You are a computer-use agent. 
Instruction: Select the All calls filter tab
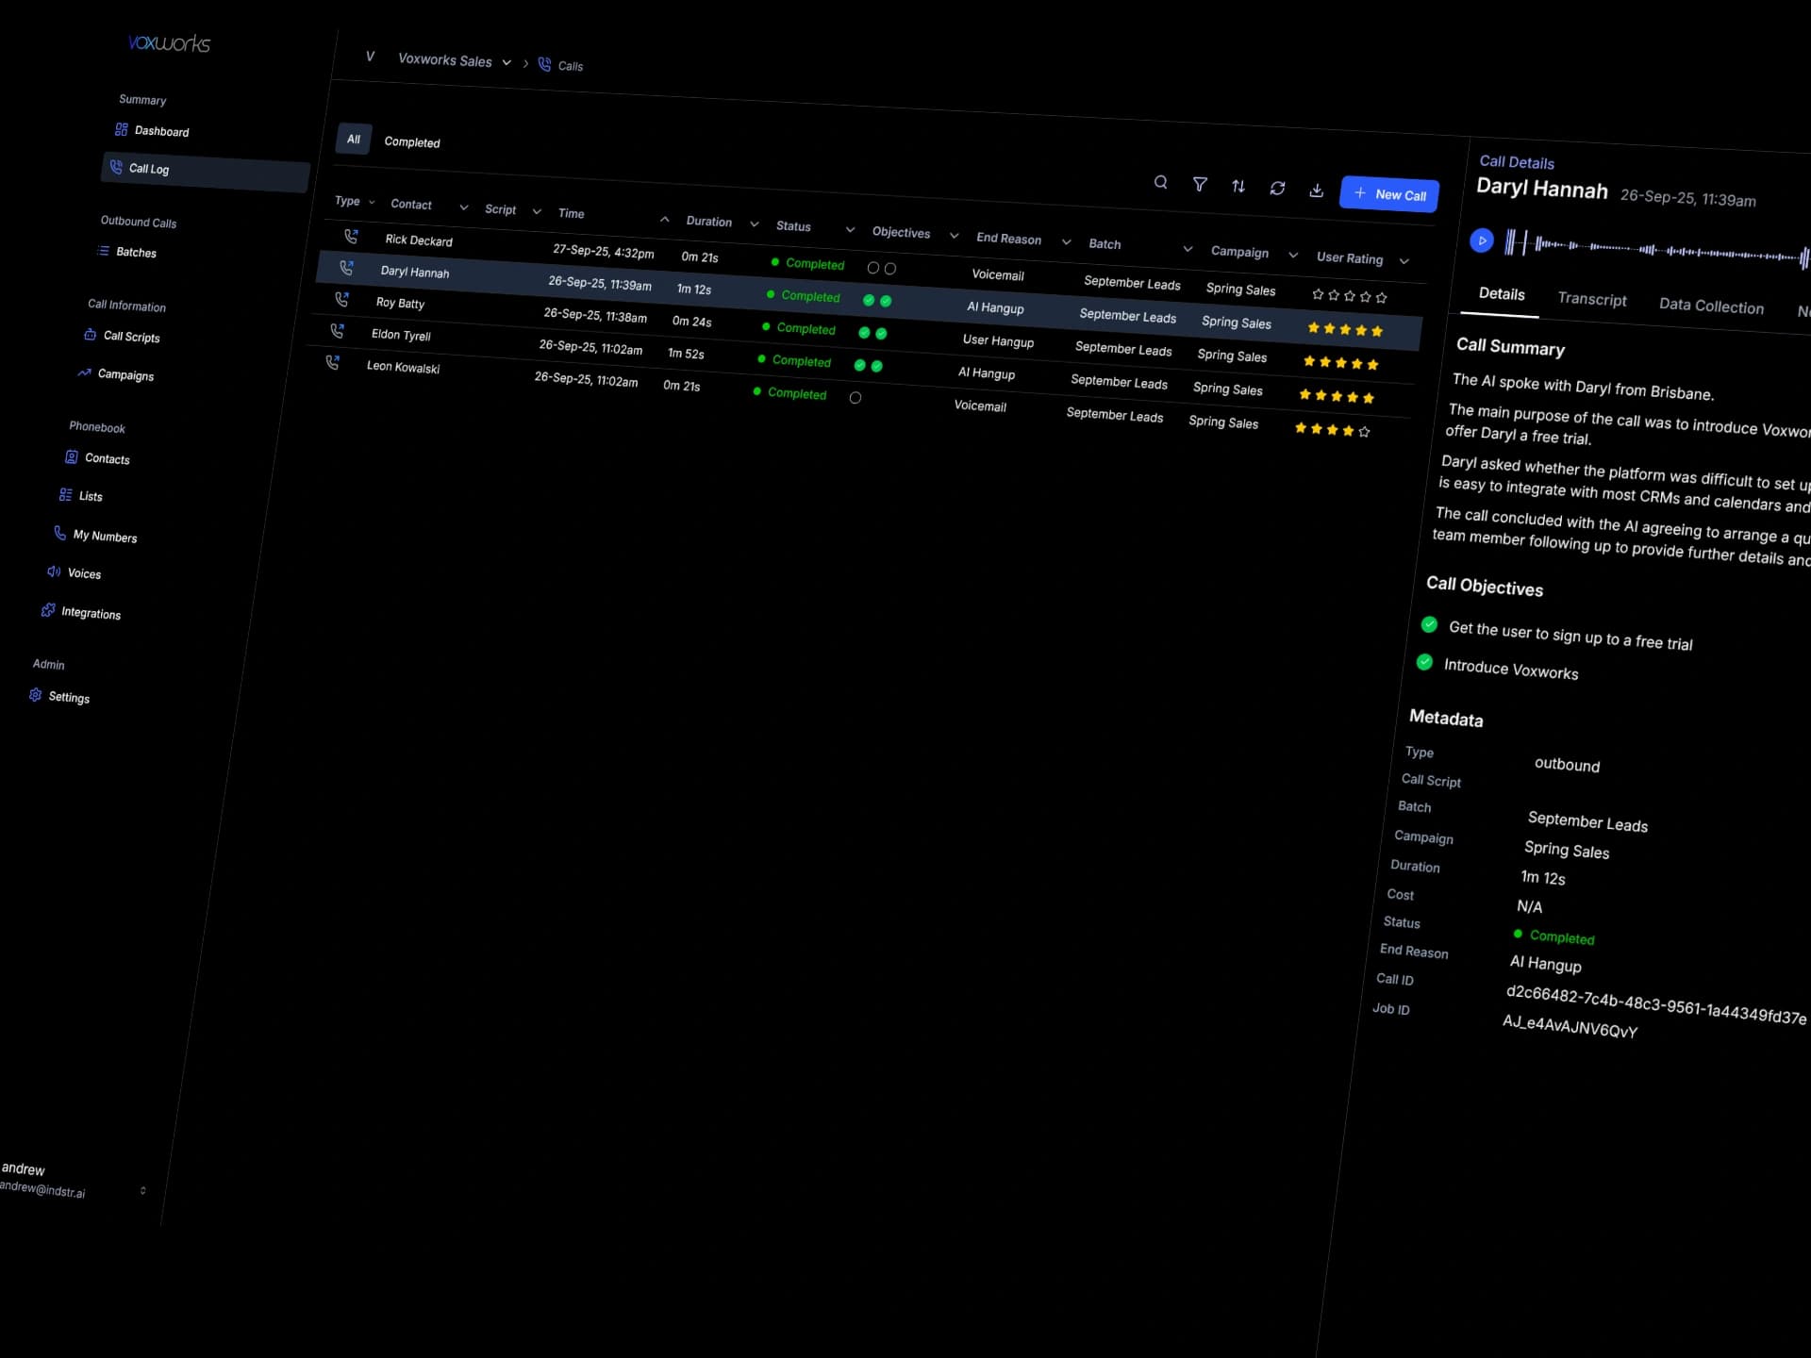pyautogui.click(x=353, y=139)
